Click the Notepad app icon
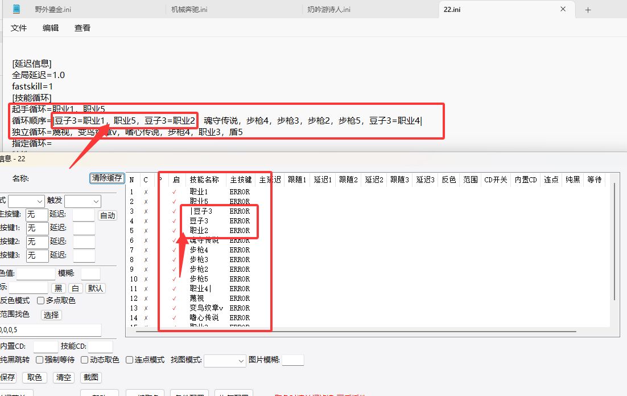 (x=16, y=9)
